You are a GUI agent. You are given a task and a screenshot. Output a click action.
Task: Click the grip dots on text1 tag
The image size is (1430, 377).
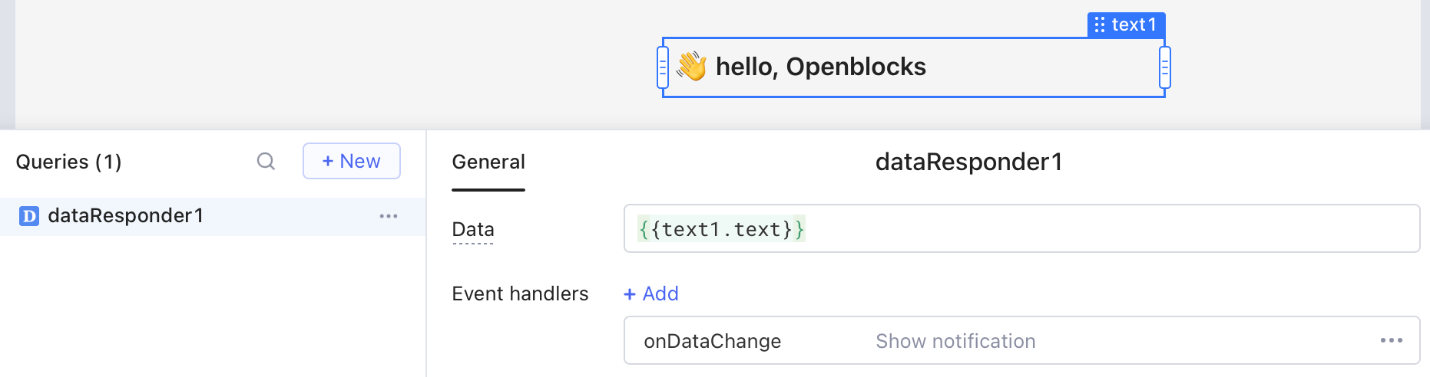[1100, 25]
